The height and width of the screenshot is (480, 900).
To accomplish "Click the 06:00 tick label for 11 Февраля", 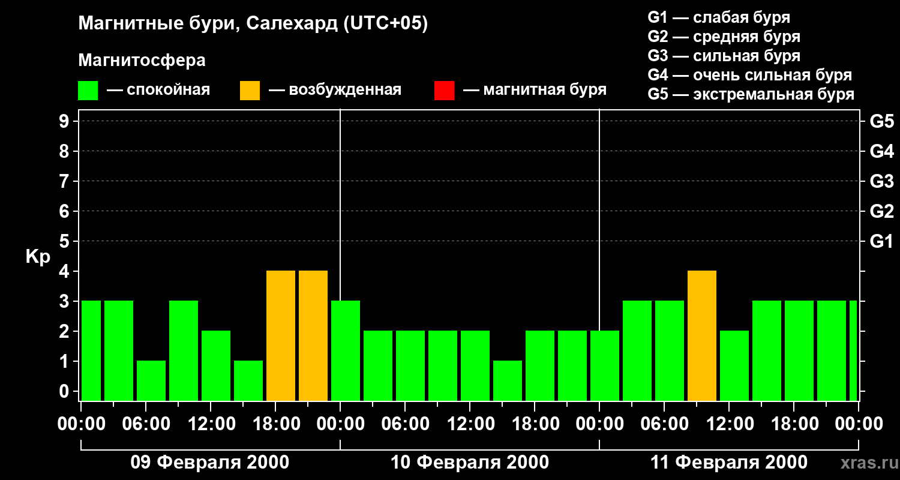I will tap(664, 424).
